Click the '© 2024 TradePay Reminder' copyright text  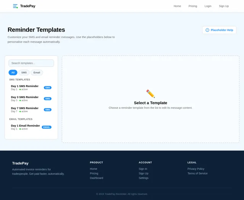click(122, 194)
